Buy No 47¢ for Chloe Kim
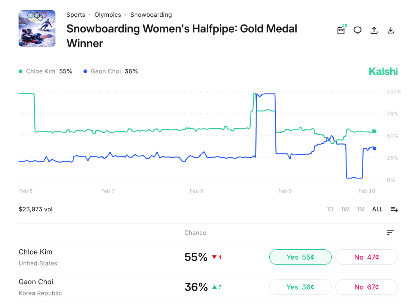The image size is (418, 304). [367, 257]
